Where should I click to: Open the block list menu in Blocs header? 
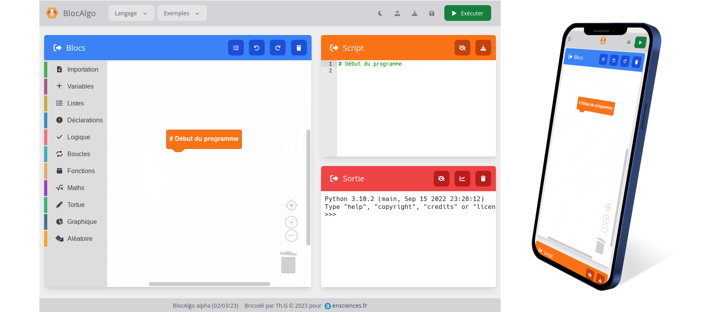(x=236, y=48)
